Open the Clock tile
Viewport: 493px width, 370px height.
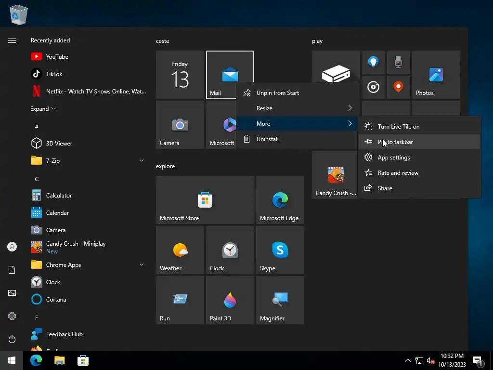(230, 250)
